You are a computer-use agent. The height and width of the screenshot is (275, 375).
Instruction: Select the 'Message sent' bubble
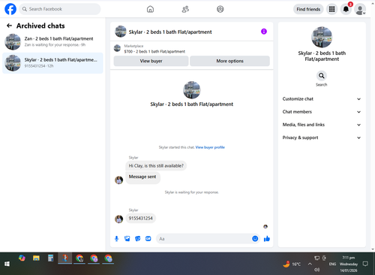(x=142, y=177)
